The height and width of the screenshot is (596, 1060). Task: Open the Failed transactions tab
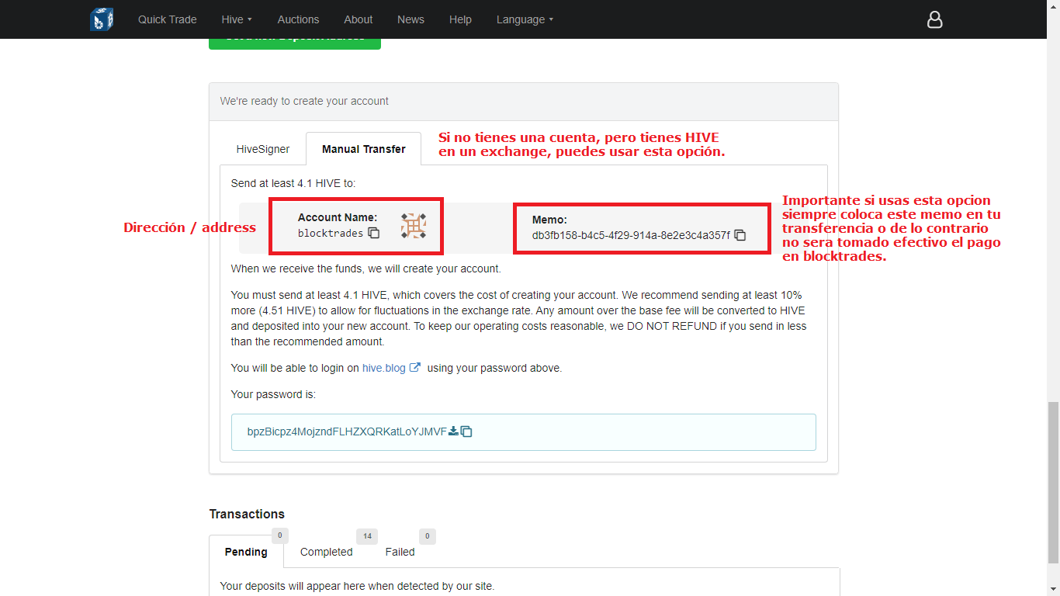[x=400, y=552]
